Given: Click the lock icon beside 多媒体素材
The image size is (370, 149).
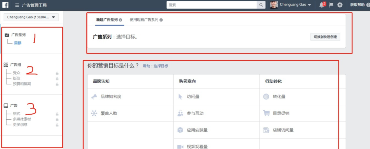Looking at the screenshot, I should click(x=57, y=119).
